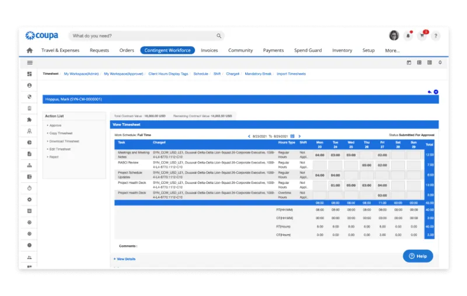Open Import Timesheets link

point(291,74)
